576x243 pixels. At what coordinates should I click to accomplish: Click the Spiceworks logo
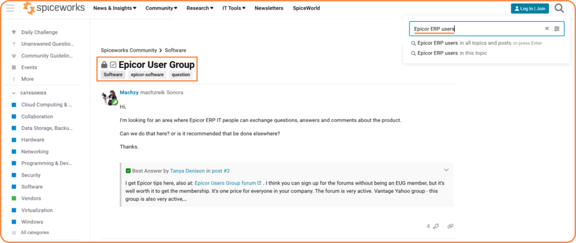(x=53, y=8)
